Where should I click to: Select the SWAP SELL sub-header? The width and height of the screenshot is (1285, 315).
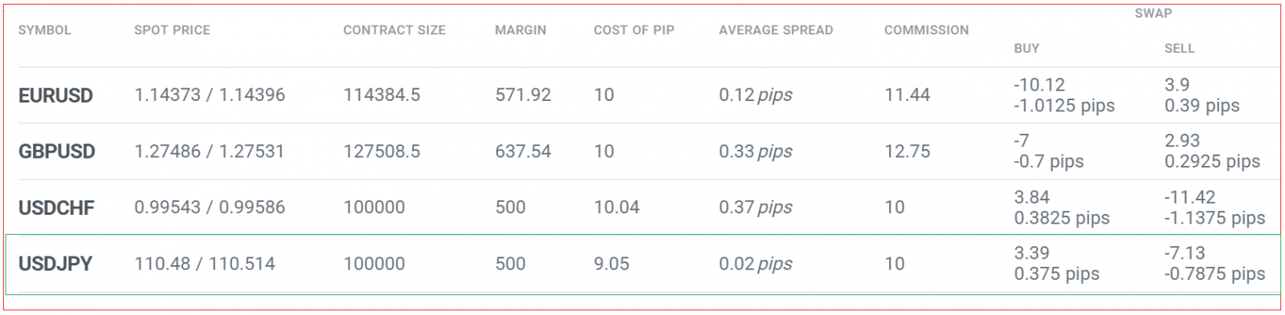[x=1179, y=49]
